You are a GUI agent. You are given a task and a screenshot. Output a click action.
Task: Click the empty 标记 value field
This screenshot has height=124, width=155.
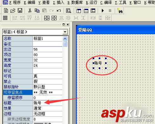(47, 71)
